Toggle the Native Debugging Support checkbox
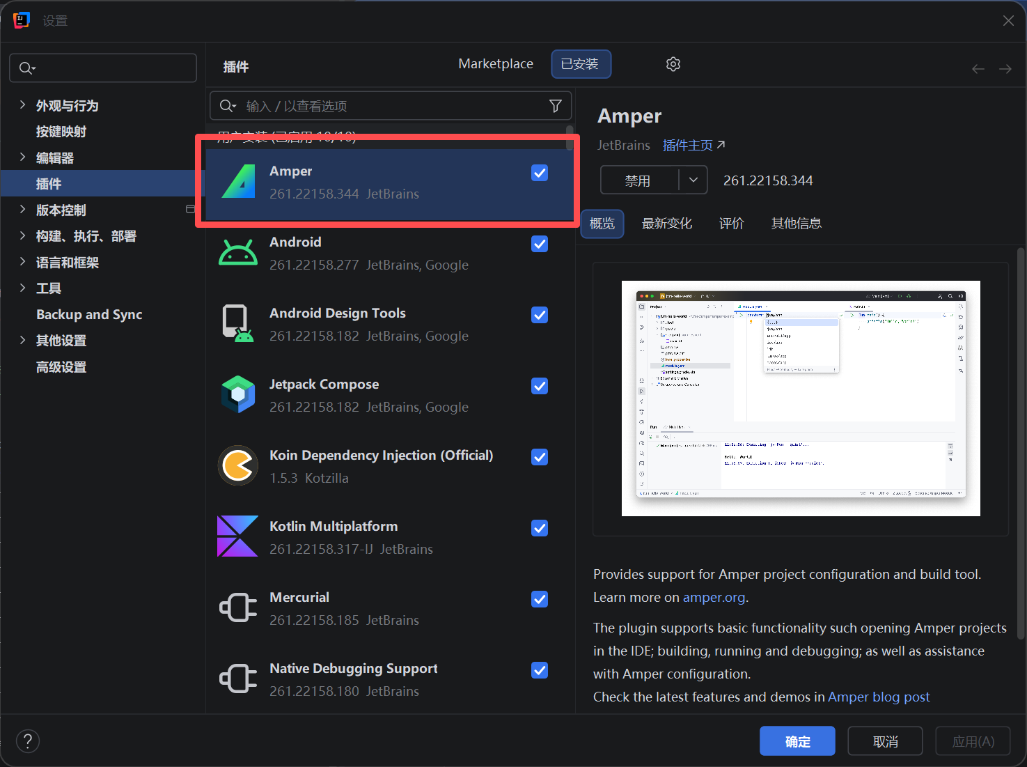The image size is (1027, 767). click(x=540, y=670)
